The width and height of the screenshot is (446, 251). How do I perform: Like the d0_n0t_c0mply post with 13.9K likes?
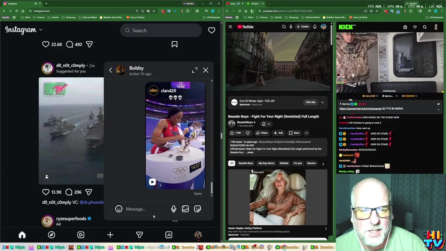46,192
